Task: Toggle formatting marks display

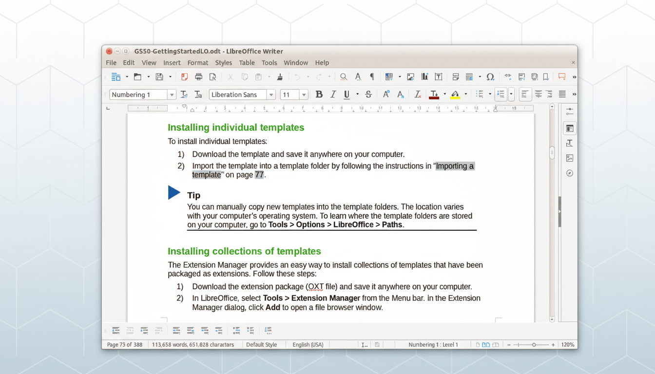Action: [371, 76]
